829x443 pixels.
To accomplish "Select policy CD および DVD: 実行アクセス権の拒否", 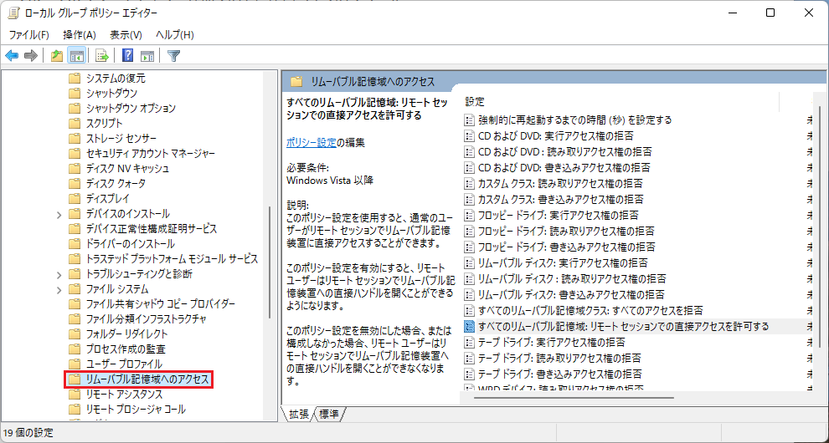I will (x=554, y=135).
